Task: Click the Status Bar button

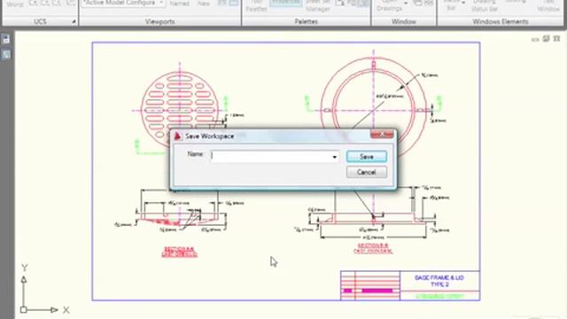Action: tap(451, 4)
